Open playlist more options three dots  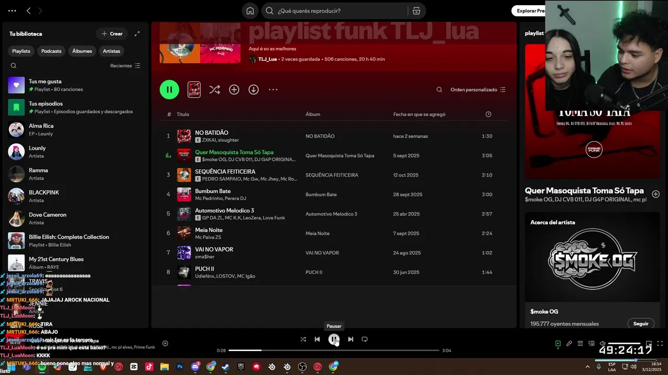point(273,90)
